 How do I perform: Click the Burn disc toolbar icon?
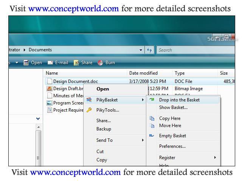[x=100, y=63]
